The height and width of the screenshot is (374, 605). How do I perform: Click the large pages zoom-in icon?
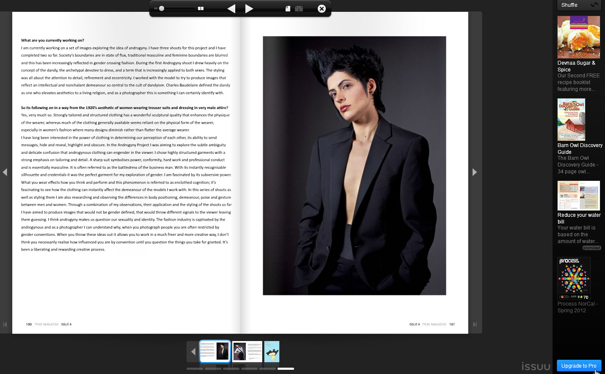[x=201, y=8]
